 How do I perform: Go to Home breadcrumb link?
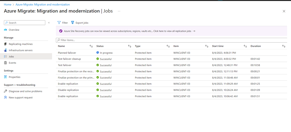7,4
